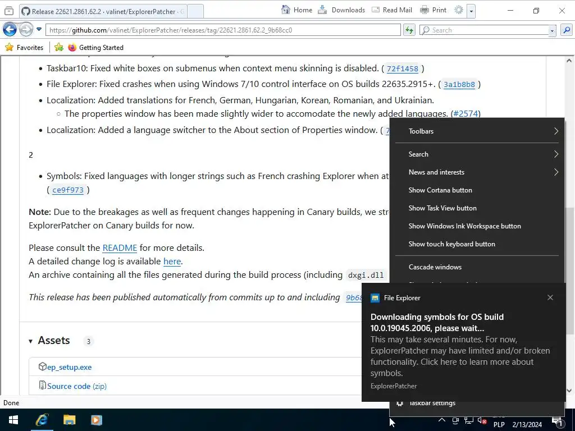This screenshot has height=431, width=575.
Task: Open the search provider dropdown arrow
Action: tap(553, 30)
